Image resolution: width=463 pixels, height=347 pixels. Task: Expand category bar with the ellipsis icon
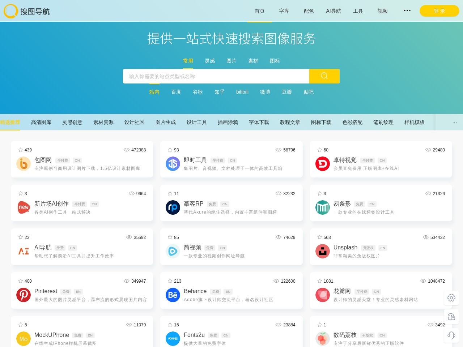[x=455, y=122]
